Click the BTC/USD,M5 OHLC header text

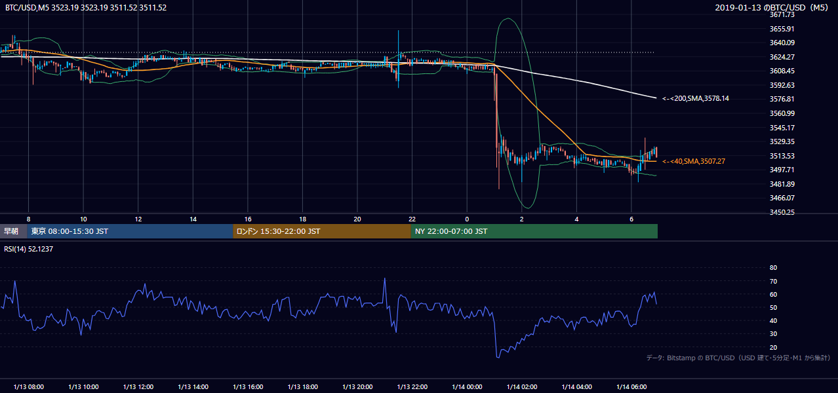click(85, 8)
